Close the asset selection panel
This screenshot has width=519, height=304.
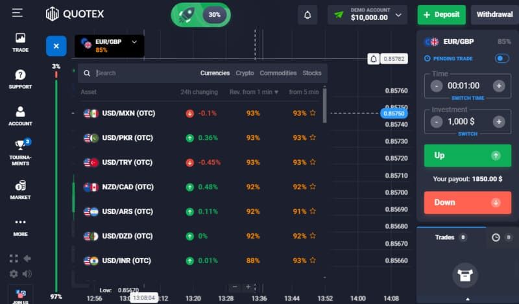coord(56,46)
